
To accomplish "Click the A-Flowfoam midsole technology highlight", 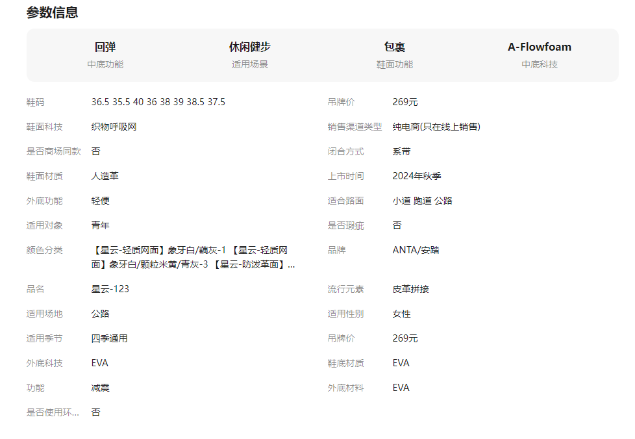I will 540,47.
